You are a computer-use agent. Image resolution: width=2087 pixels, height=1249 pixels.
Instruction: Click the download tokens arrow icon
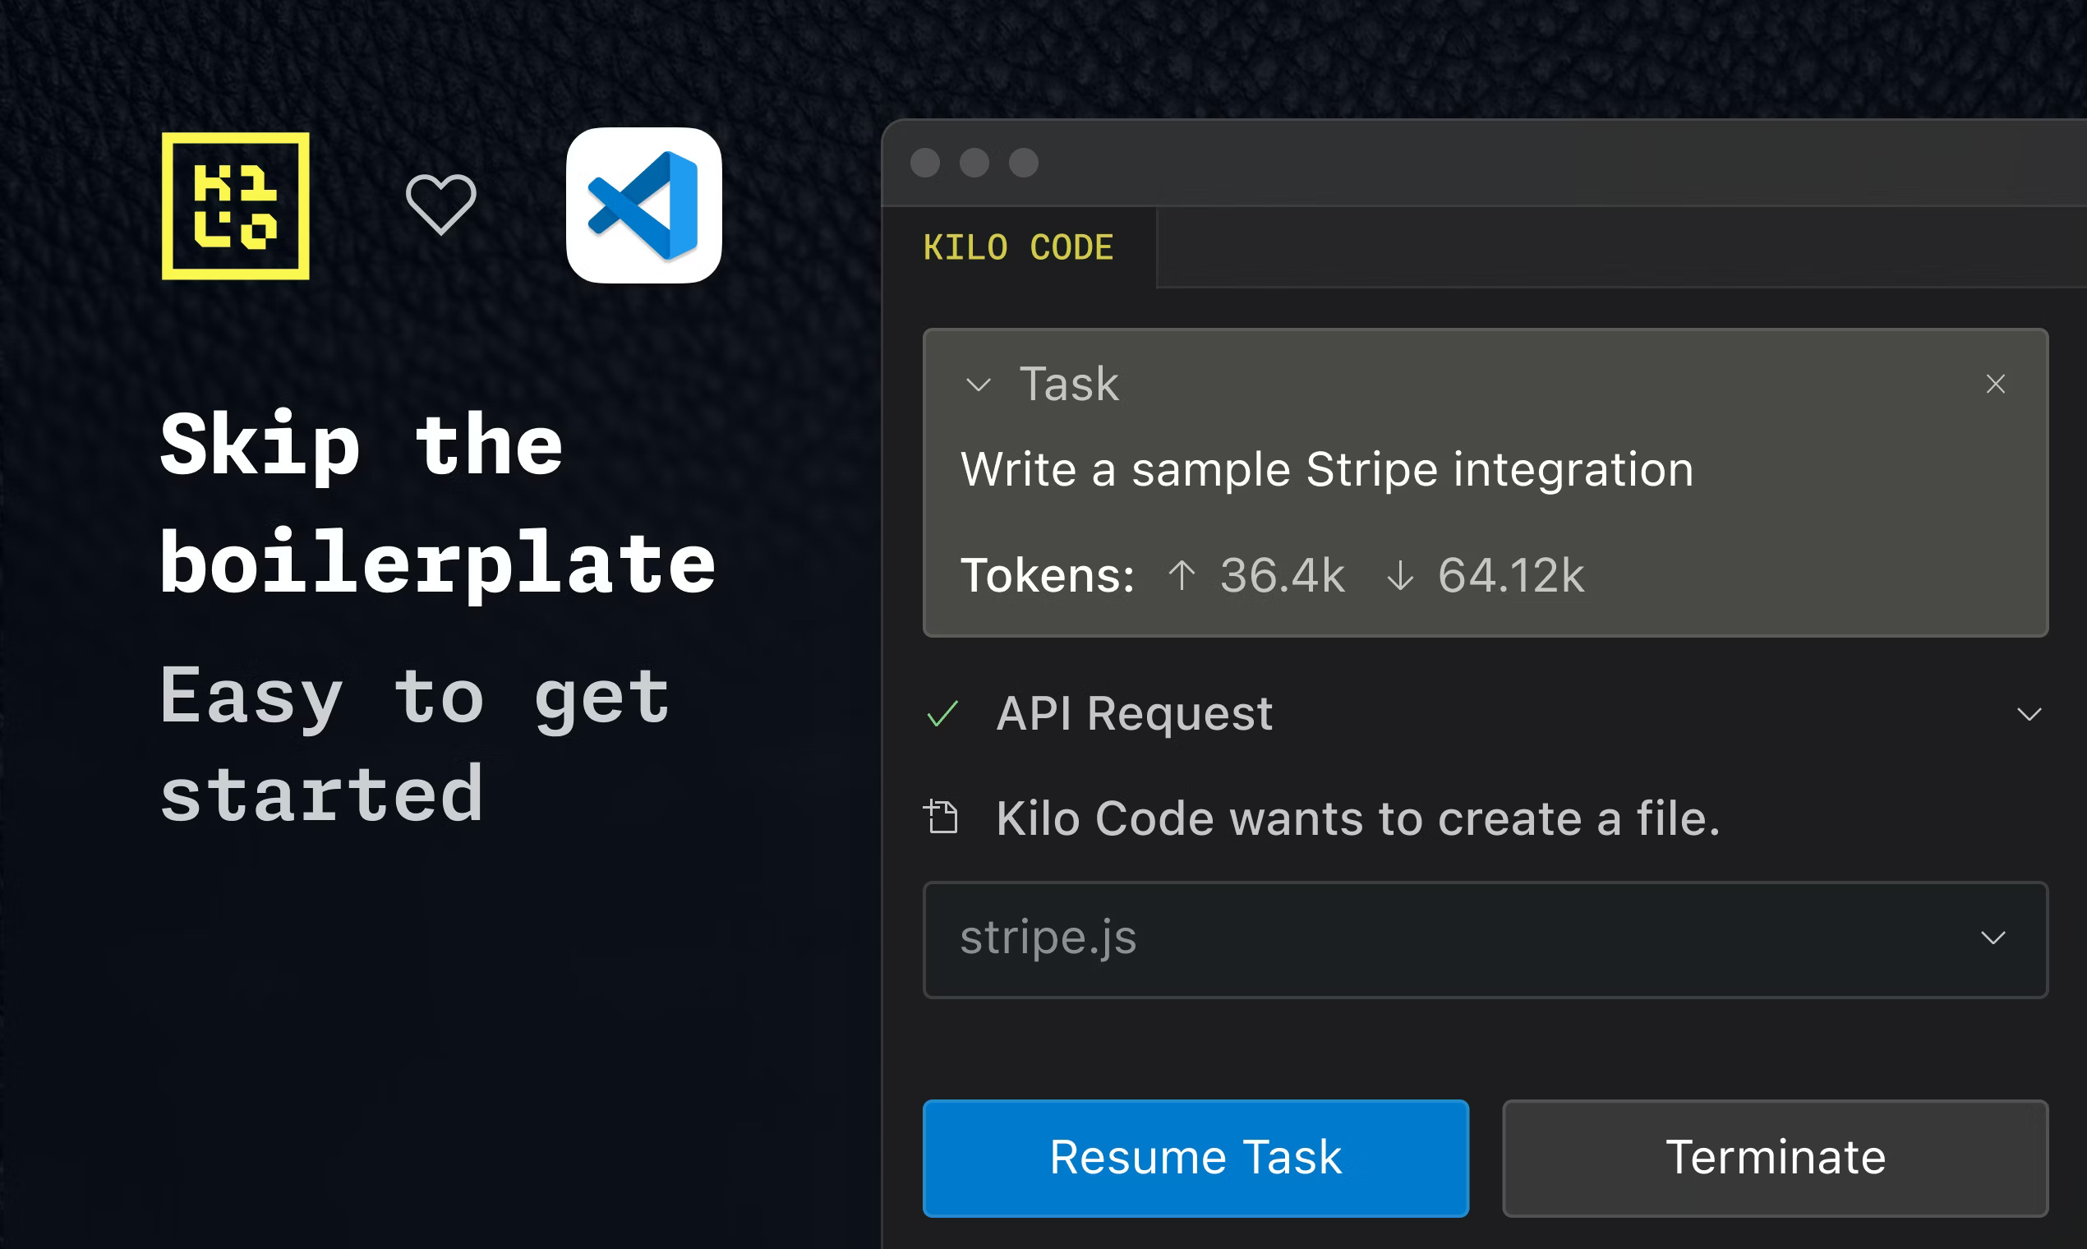coord(1399,576)
